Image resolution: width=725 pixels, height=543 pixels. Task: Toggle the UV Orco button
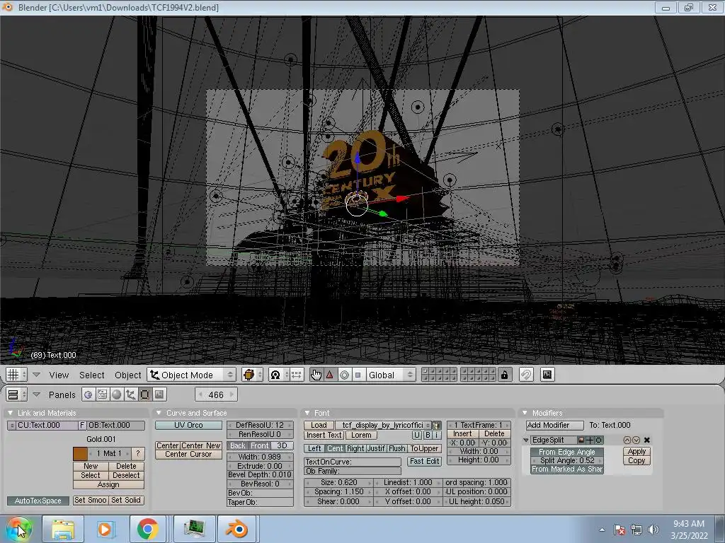(x=188, y=425)
